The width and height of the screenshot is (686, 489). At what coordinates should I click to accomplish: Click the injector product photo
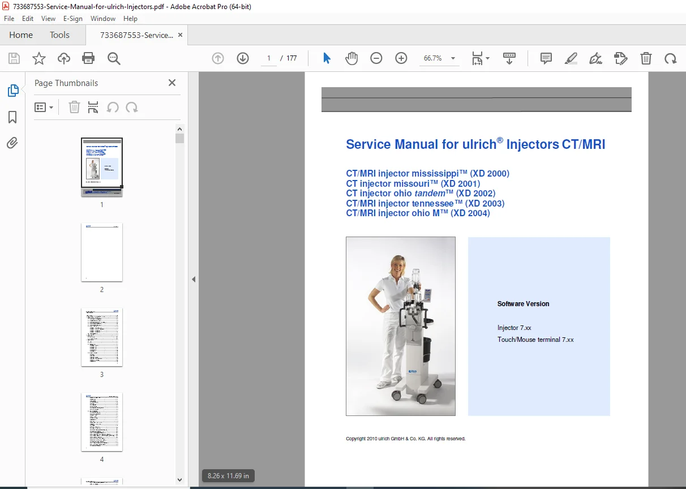coord(401,326)
